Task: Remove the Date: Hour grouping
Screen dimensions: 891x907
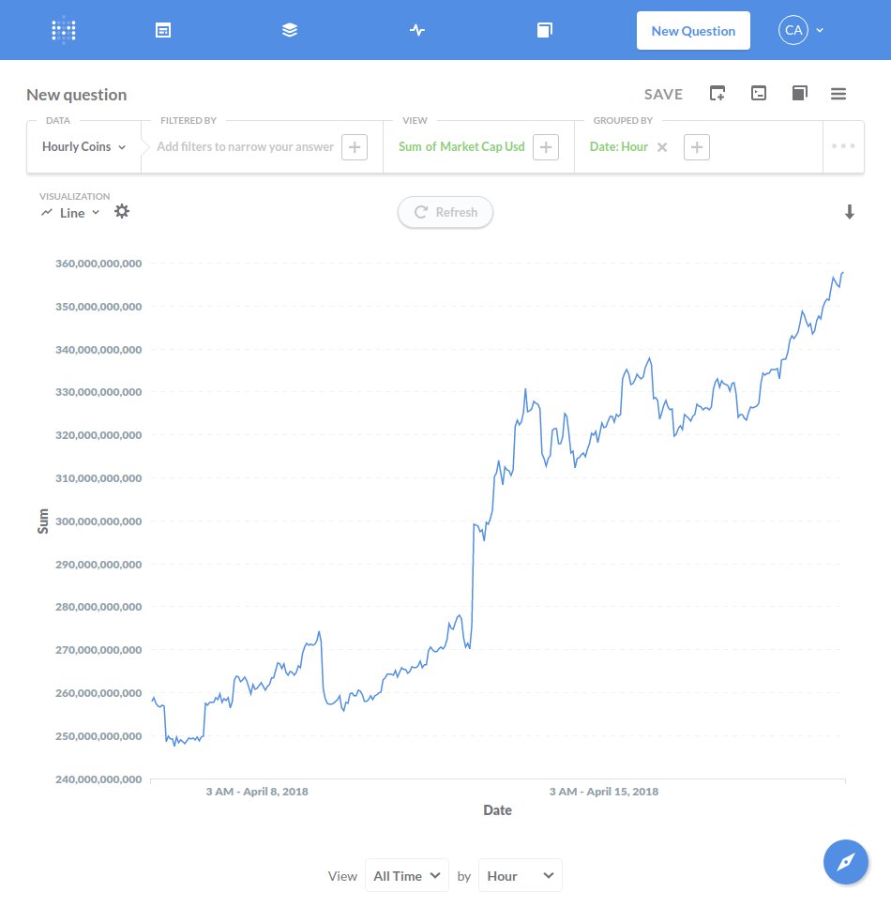Action: click(x=662, y=147)
